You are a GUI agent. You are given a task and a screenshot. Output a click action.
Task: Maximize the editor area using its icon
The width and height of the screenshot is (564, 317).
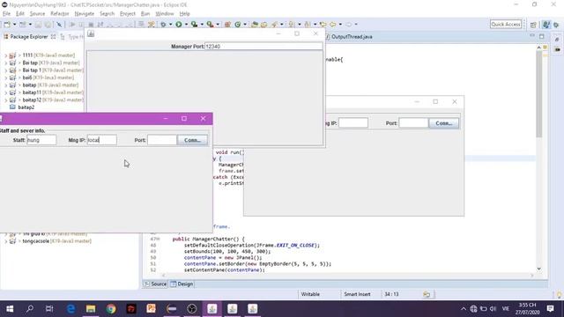point(542,36)
